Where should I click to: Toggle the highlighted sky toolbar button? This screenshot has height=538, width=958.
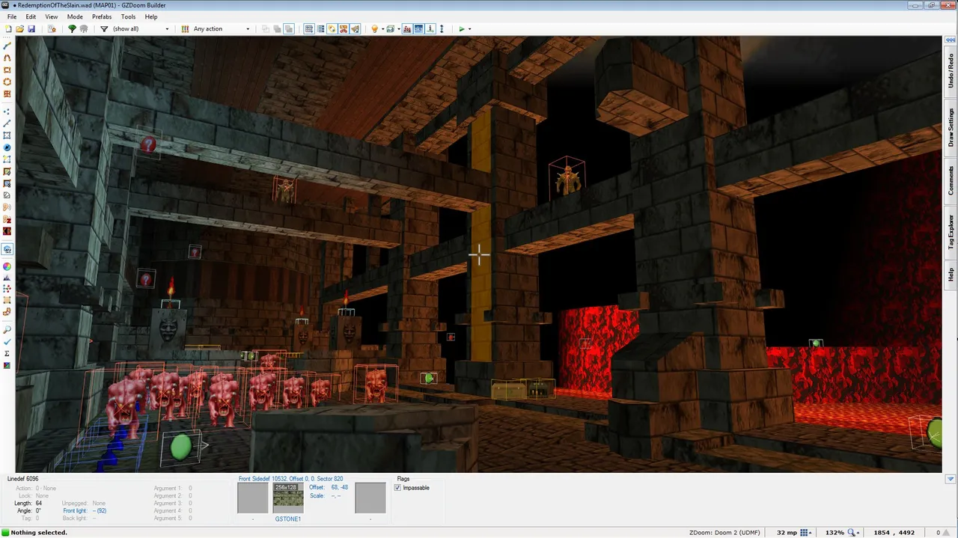[418, 29]
